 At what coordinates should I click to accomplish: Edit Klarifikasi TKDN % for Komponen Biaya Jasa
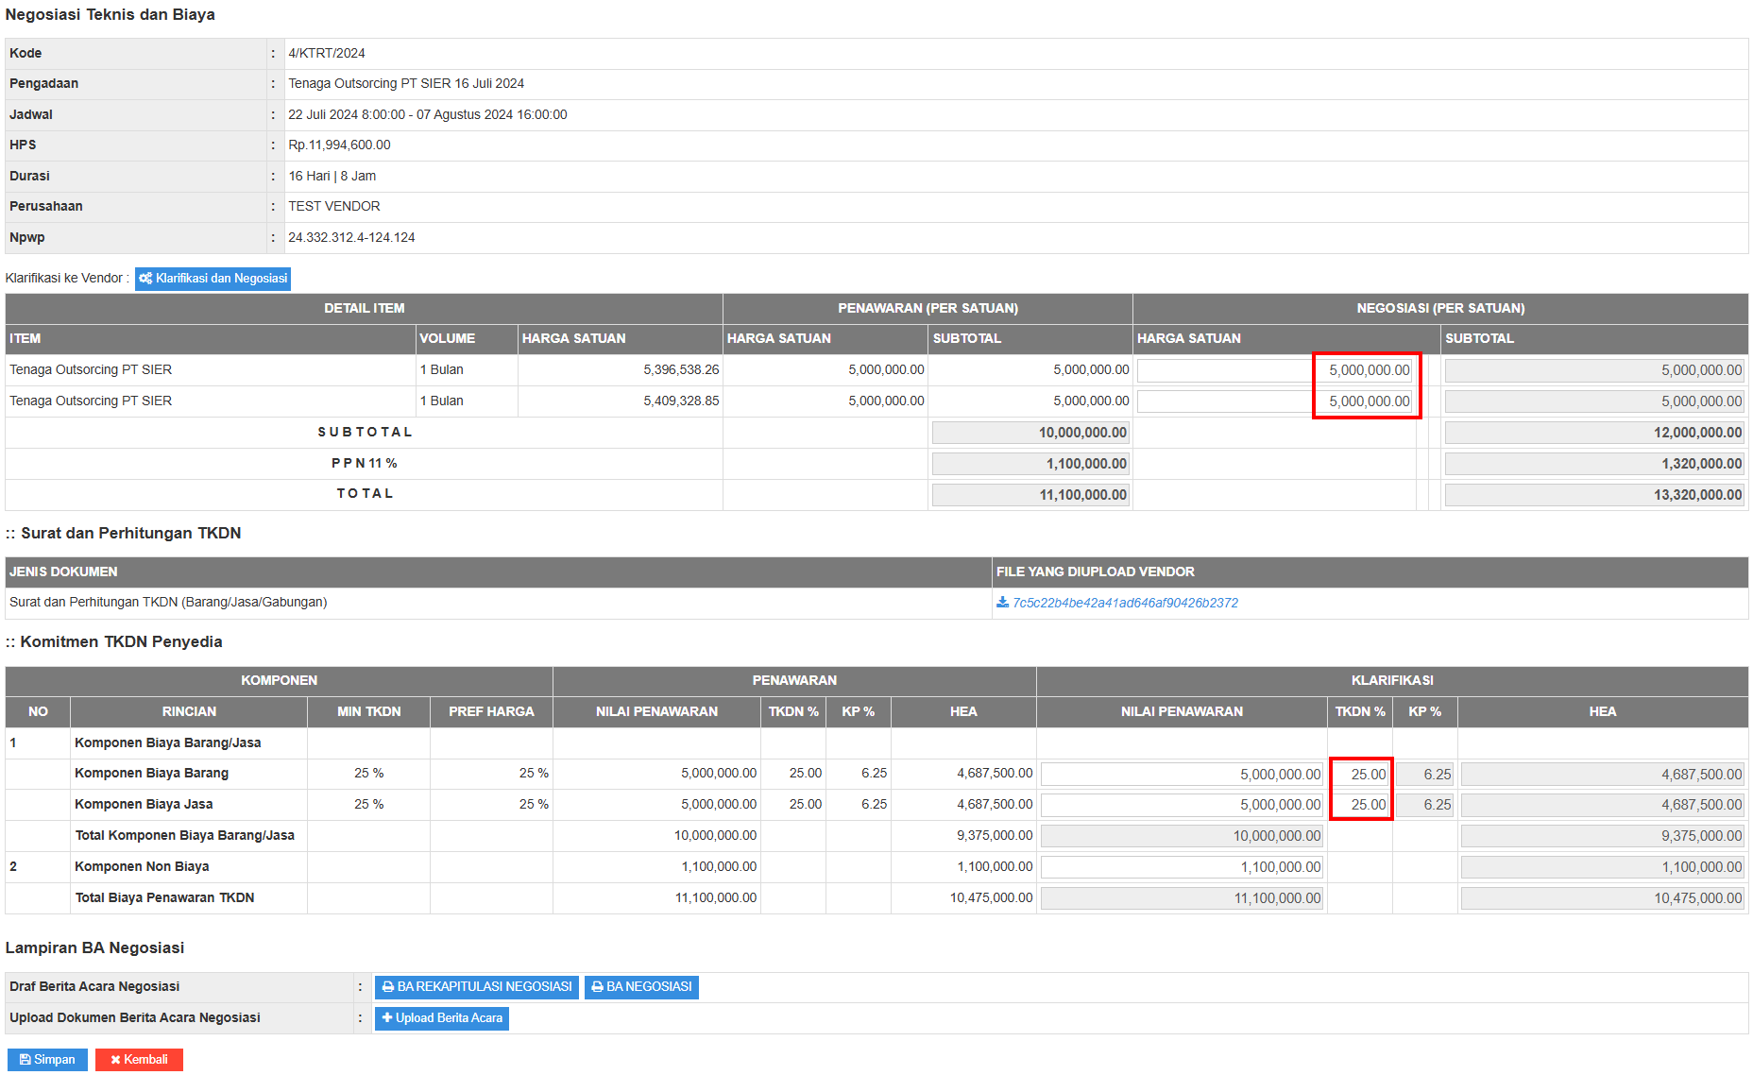click(1360, 805)
